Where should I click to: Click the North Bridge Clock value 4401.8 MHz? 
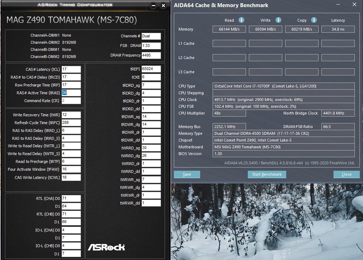(x=338, y=113)
